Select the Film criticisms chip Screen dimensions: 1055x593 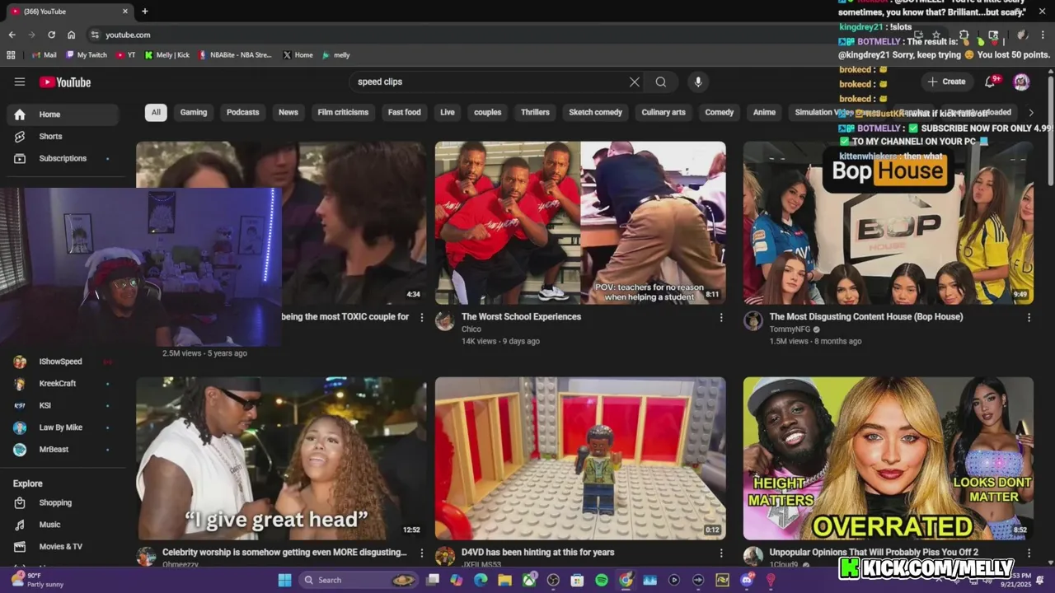343,112
